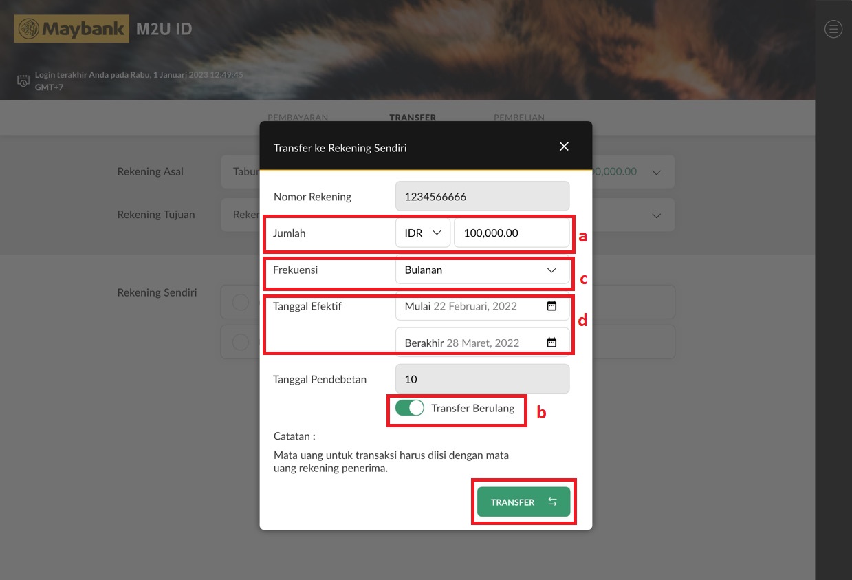Click the Maybank logo
Screen dimensions: 852x580
(x=72, y=29)
